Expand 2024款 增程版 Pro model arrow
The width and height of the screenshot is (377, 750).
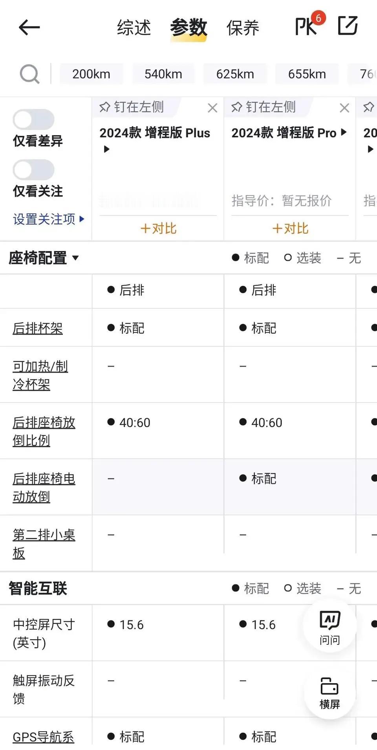pyautogui.click(x=344, y=132)
